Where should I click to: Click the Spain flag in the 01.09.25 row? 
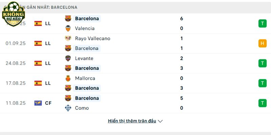pyautogui.click(x=38, y=44)
